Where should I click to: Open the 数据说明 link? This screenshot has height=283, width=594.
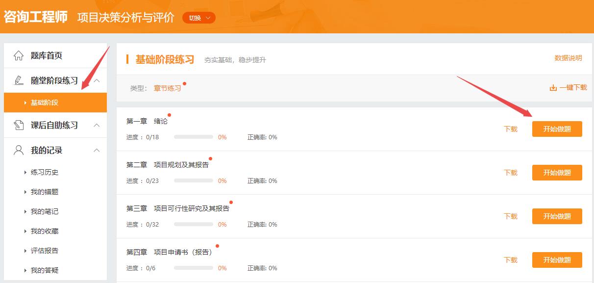568,58
